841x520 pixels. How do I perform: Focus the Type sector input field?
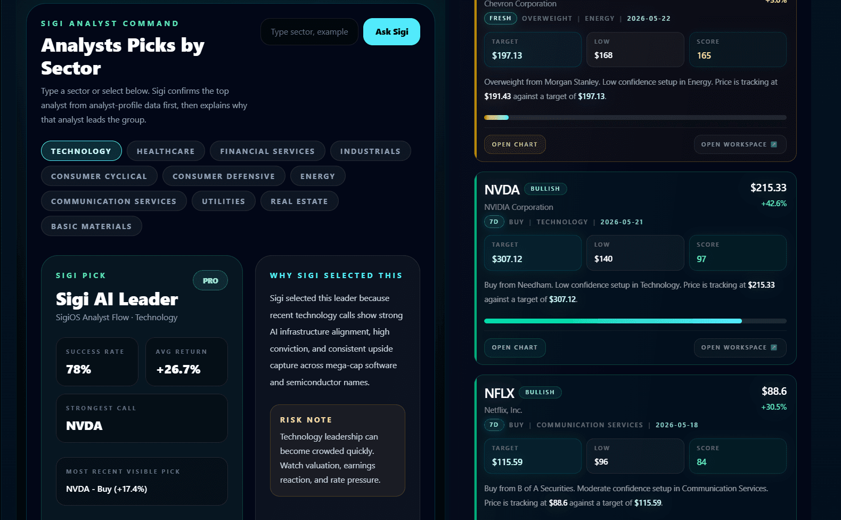309,32
